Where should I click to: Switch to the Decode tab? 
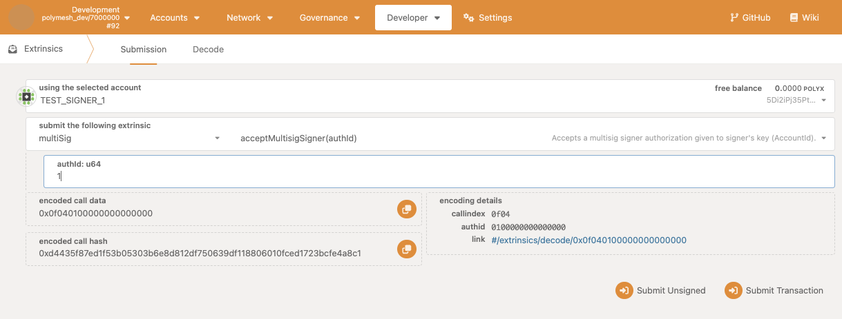(x=208, y=50)
